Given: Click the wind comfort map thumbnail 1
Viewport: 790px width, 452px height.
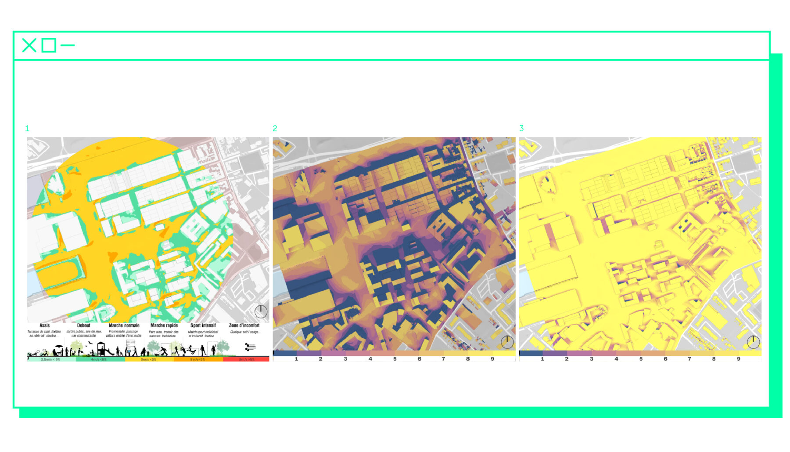Looking at the screenshot, I should (x=148, y=230).
